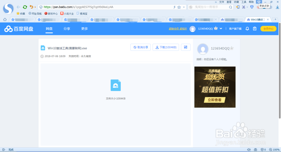This screenshot has height=152, width=281.
Task: Open the 游戏中心 bookmark
Action: pos(51,13)
